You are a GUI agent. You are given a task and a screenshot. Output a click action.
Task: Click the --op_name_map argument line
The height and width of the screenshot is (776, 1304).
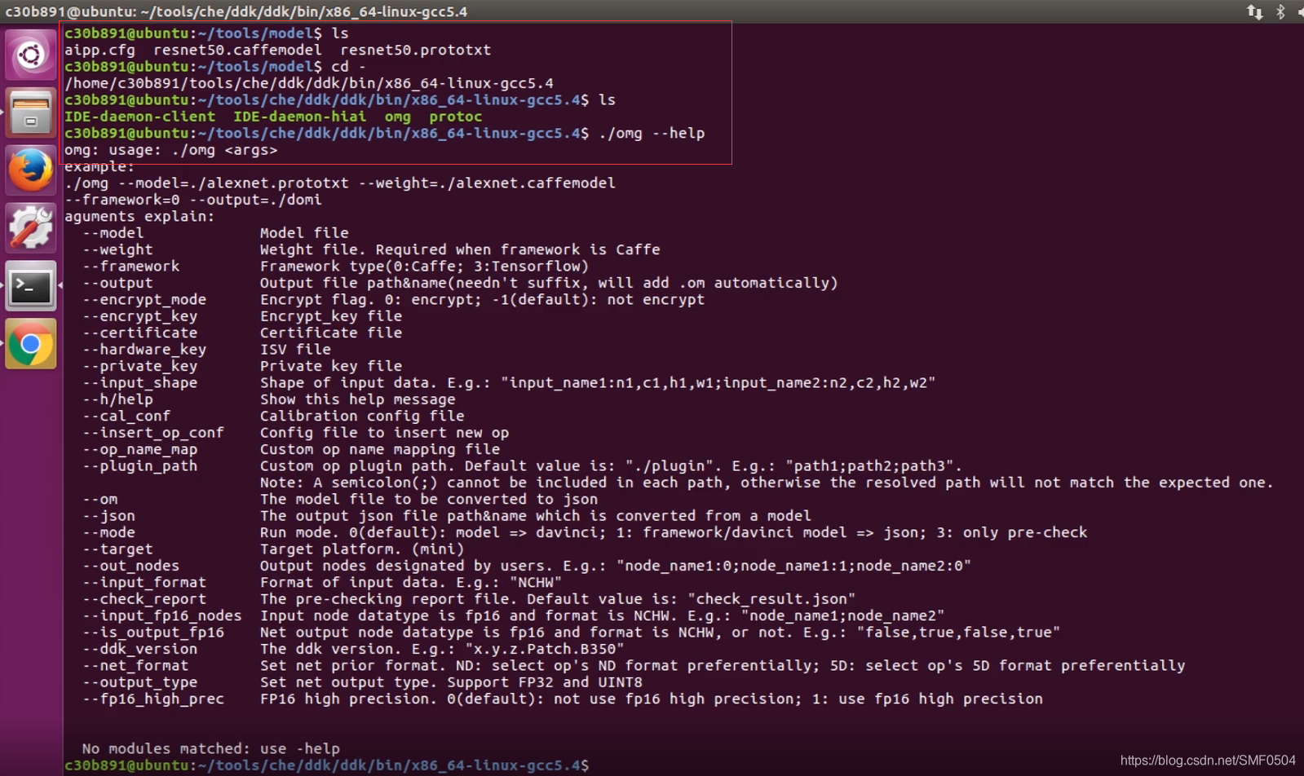point(291,449)
